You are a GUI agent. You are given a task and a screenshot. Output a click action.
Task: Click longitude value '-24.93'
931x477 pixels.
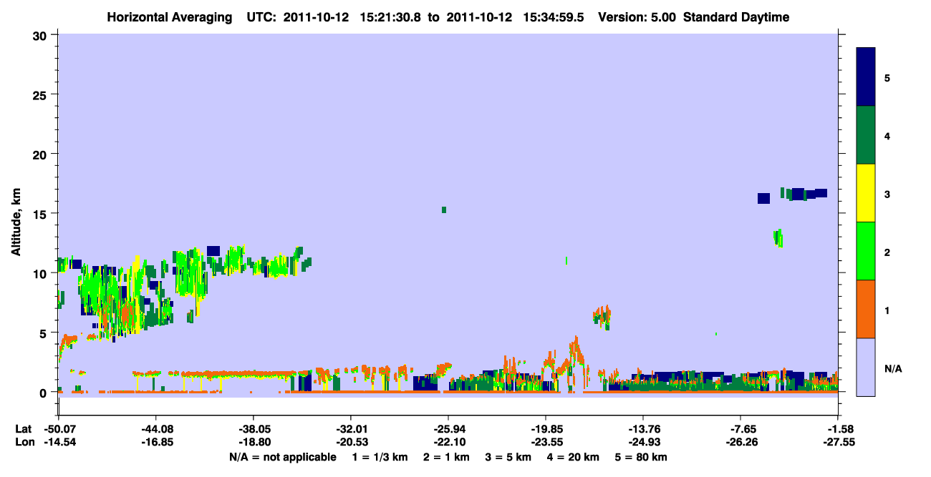[642, 443]
